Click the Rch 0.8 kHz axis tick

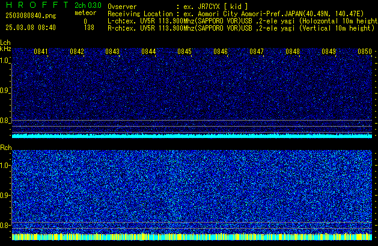coord(5,225)
